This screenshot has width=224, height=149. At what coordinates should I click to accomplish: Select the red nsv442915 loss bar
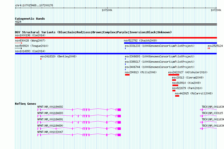coord(177,96)
